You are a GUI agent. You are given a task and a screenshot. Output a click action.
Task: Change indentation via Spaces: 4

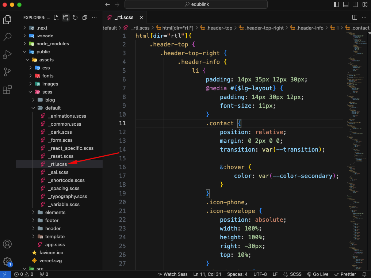[x=237, y=274]
